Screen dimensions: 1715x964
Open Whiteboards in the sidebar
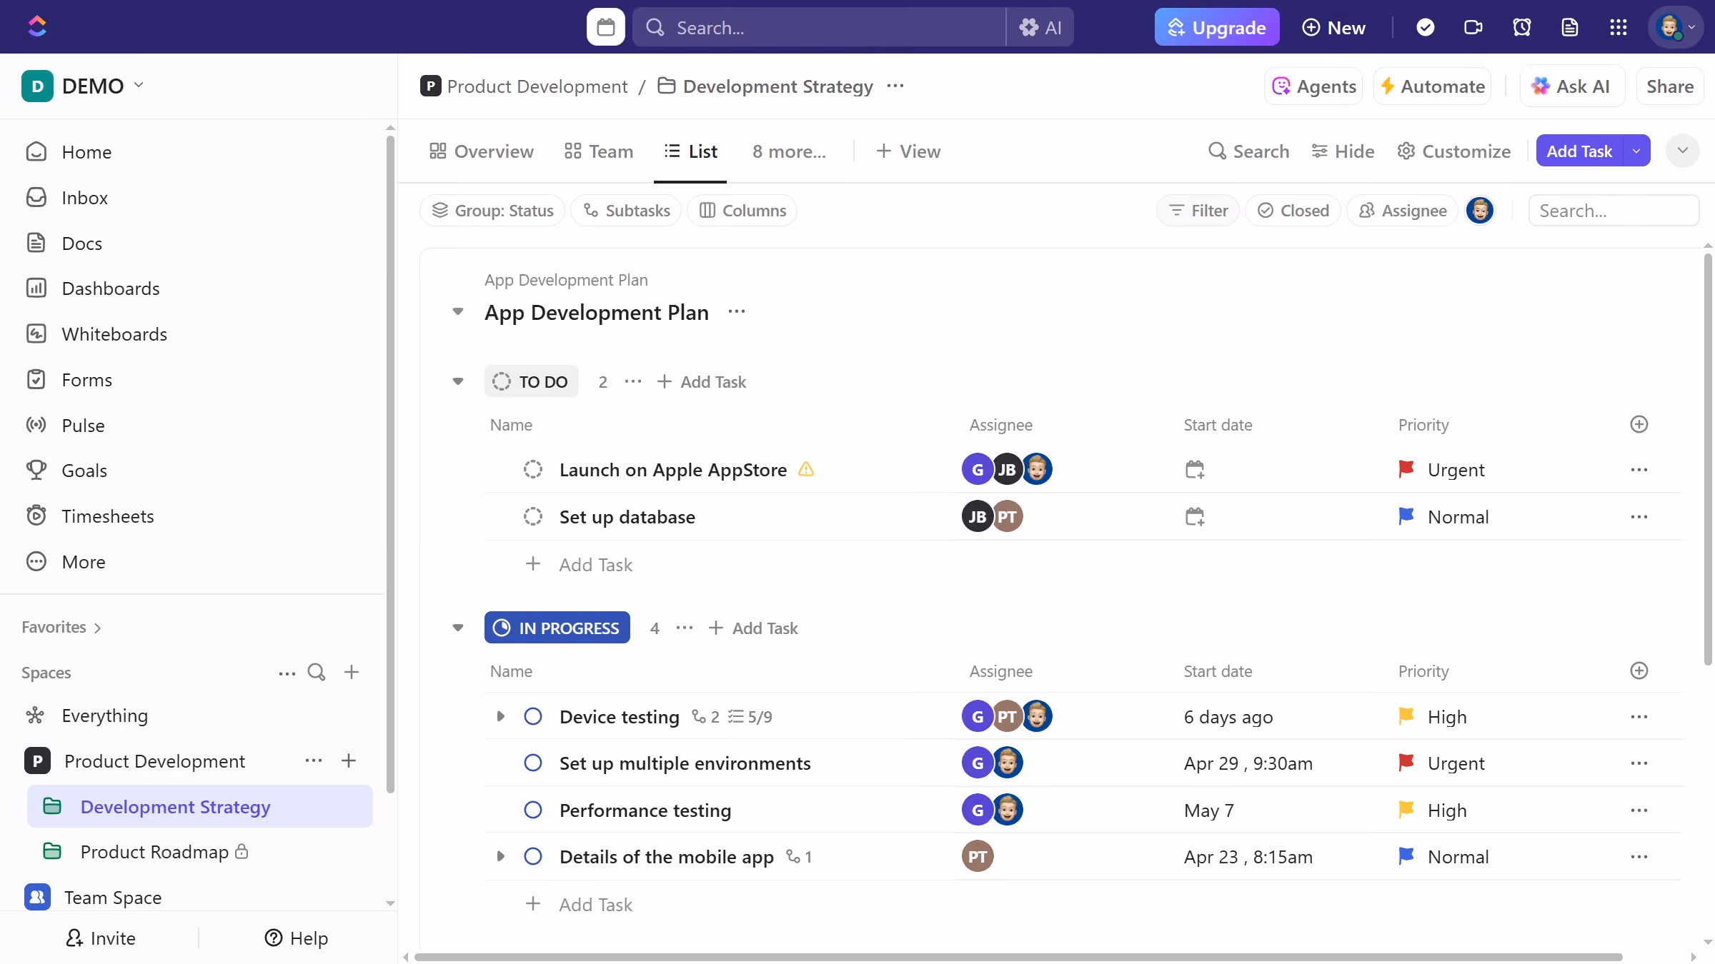114,334
